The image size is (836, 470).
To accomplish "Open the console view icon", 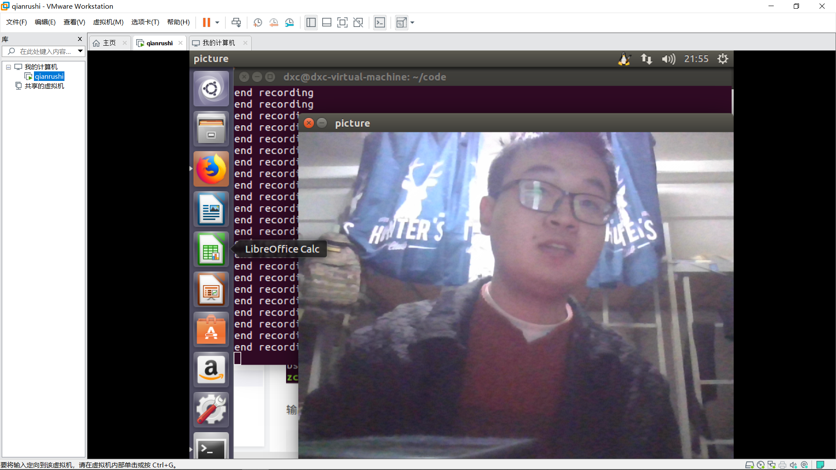I will pos(380,23).
